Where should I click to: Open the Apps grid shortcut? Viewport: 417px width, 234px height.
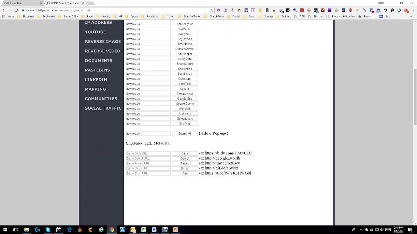pos(9,17)
